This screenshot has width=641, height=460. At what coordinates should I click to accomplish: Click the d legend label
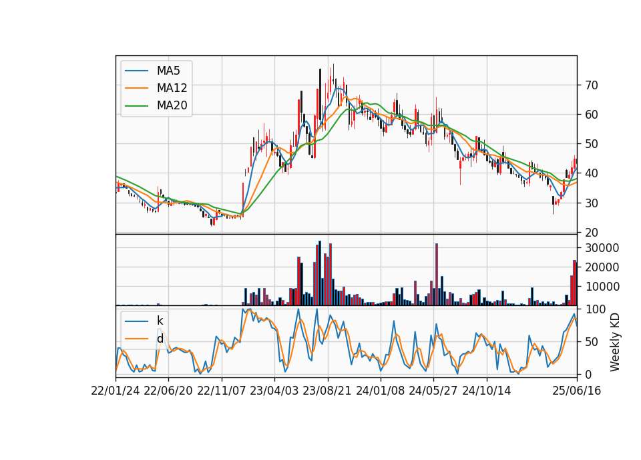click(x=160, y=339)
